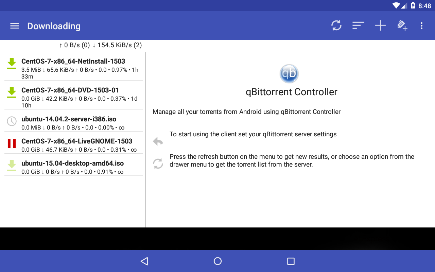Tap DVD stats line with 42.2 KiB/s

point(80,102)
